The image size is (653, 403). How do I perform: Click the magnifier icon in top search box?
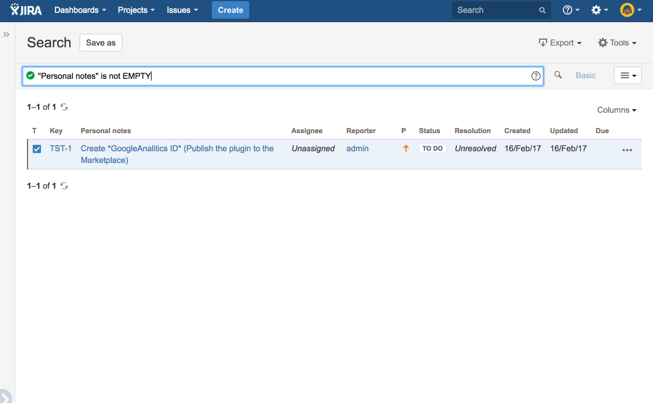(542, 11)
